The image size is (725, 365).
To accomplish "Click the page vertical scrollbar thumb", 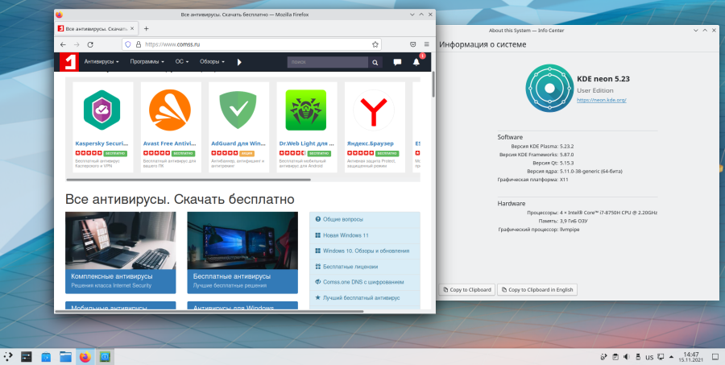I will pos(433,85).
